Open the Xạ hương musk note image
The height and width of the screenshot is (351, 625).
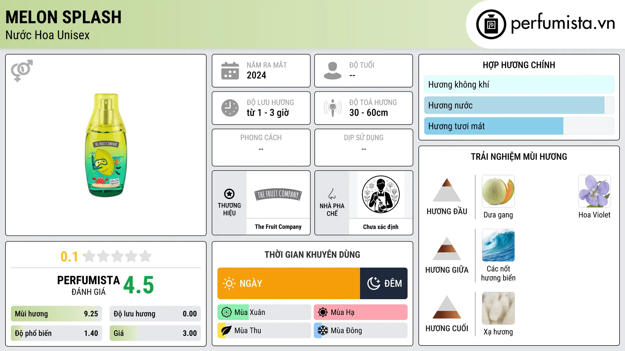coord(498,308)
